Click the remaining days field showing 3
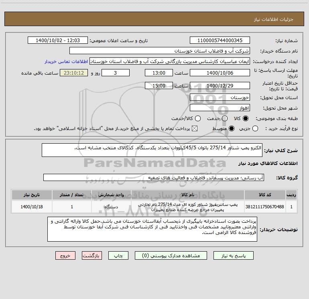 tap(116, 73)
